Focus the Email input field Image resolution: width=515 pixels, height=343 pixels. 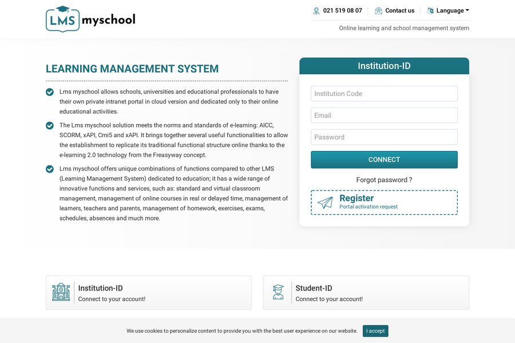click(384, 115)
